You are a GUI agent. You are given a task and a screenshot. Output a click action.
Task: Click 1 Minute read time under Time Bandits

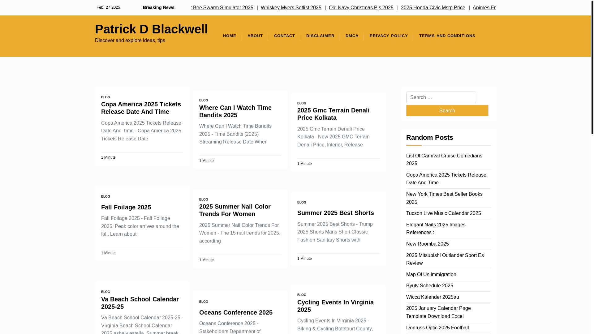coord(206,161)
